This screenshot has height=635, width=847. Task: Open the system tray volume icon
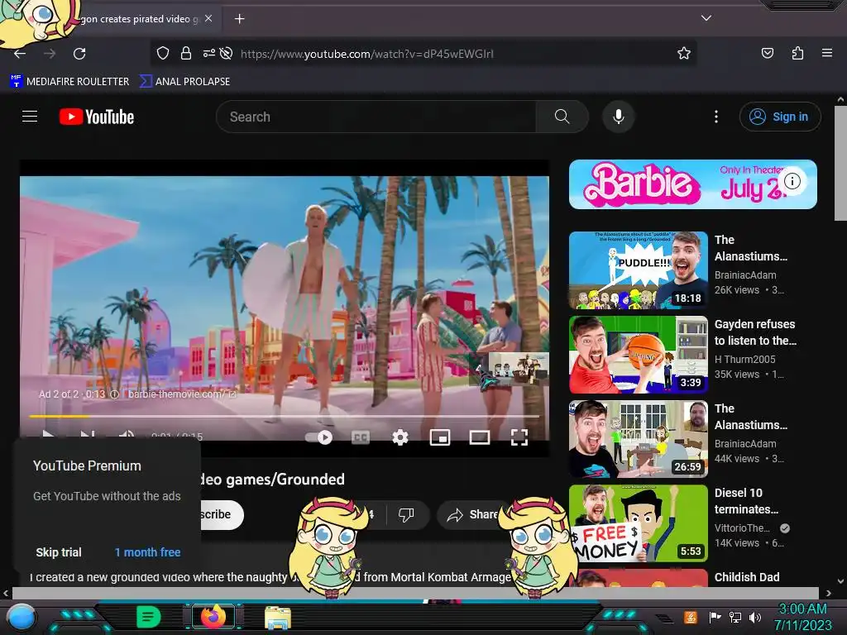(755, 617)
